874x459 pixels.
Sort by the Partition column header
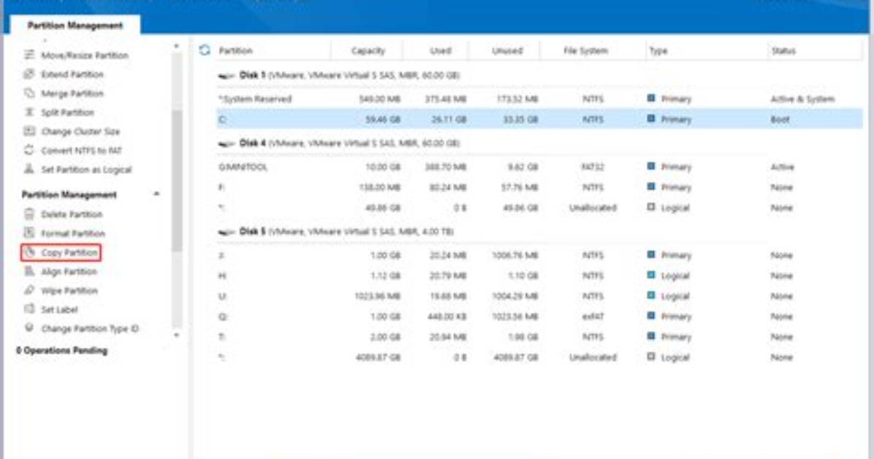pyautogui.click(x=235, y=50)
